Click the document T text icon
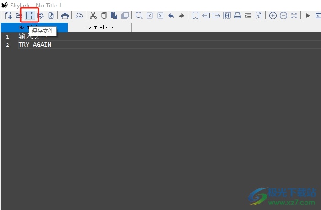The height and width of the screenshot is (210, 321). (x=259, y=16)
